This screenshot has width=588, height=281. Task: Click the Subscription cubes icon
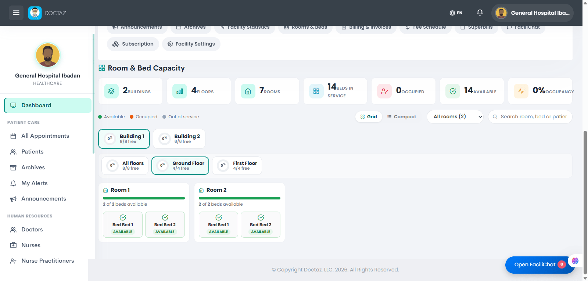(116, 44)
